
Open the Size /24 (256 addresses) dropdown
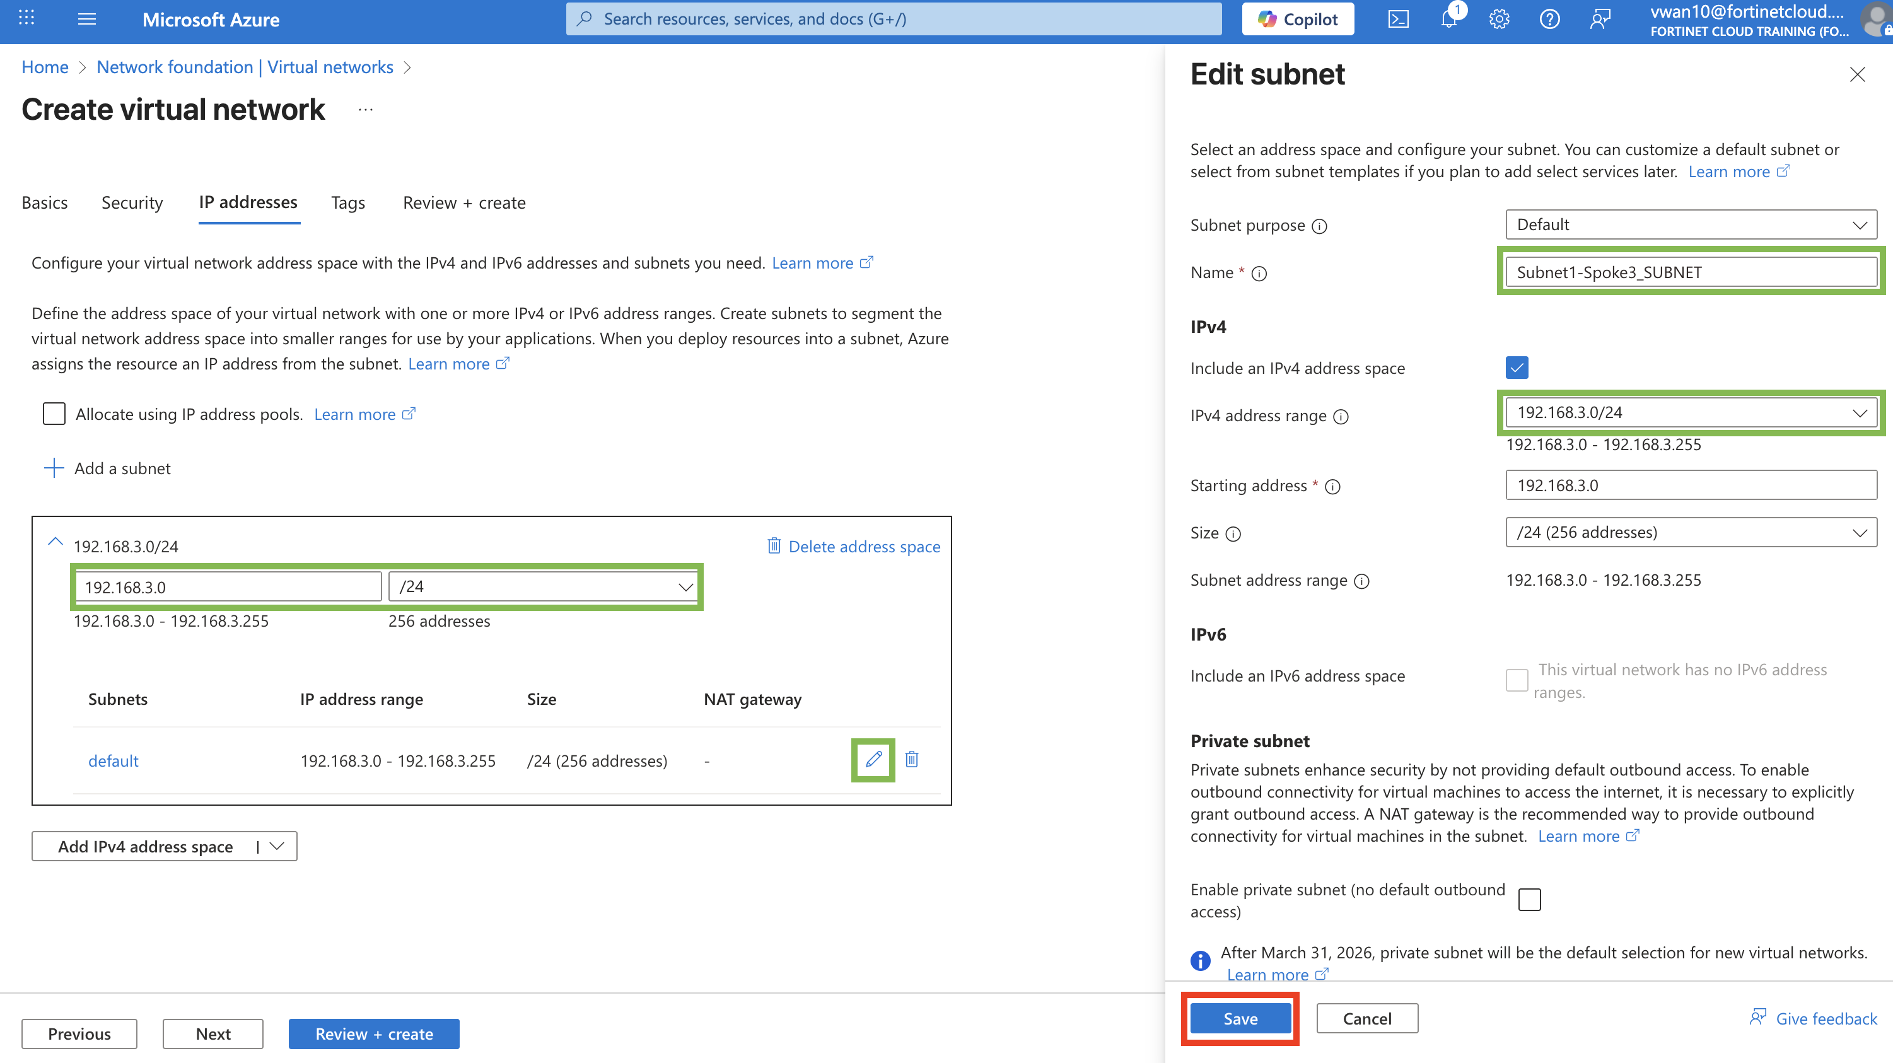tap(1690, 533)
